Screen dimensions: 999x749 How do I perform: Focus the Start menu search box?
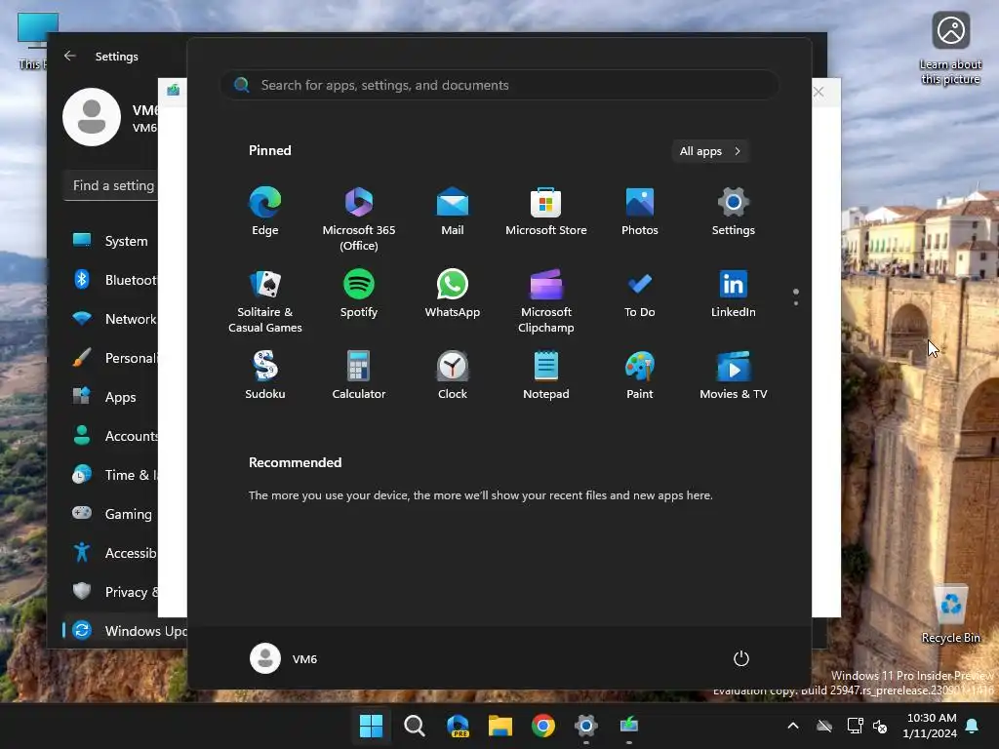(x=499, y=85)
